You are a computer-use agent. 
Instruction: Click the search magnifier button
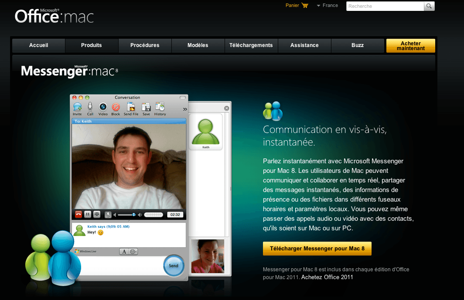point(429,6)
